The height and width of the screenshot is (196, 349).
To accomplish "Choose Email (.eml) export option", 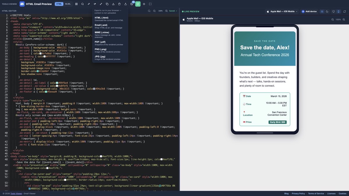I will tap(110, 26).
